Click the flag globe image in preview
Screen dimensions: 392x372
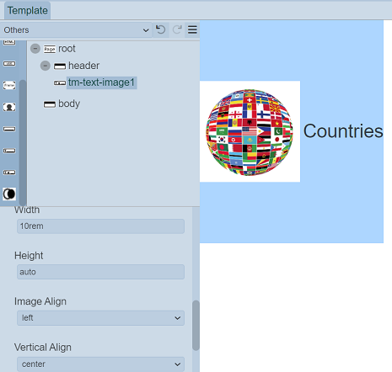[x=250, y=131]
